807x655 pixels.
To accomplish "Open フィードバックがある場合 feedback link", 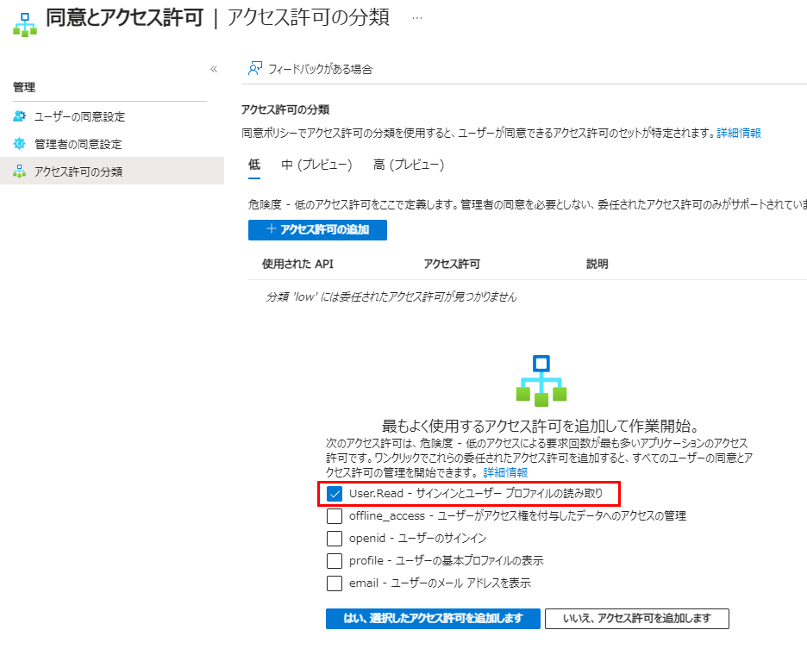I will pyautogui.click(x=320, y=69).
